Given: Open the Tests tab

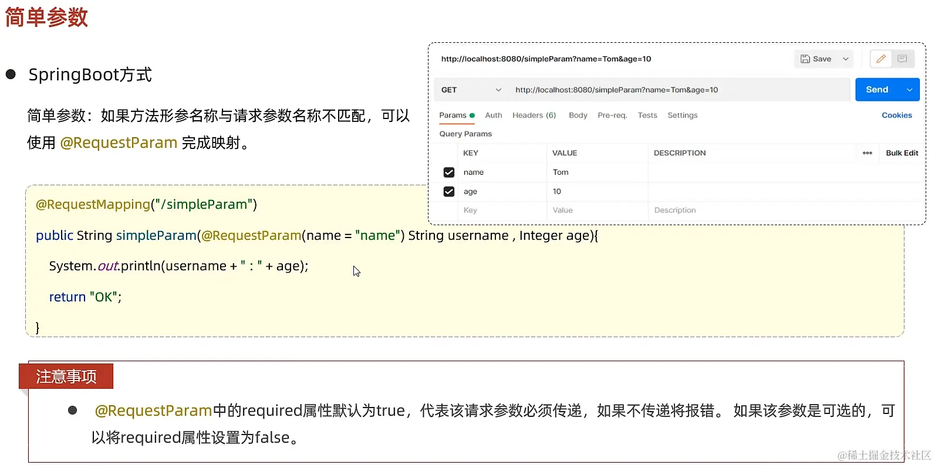Looking at the screenshot, I should click(x=647, y=116).
